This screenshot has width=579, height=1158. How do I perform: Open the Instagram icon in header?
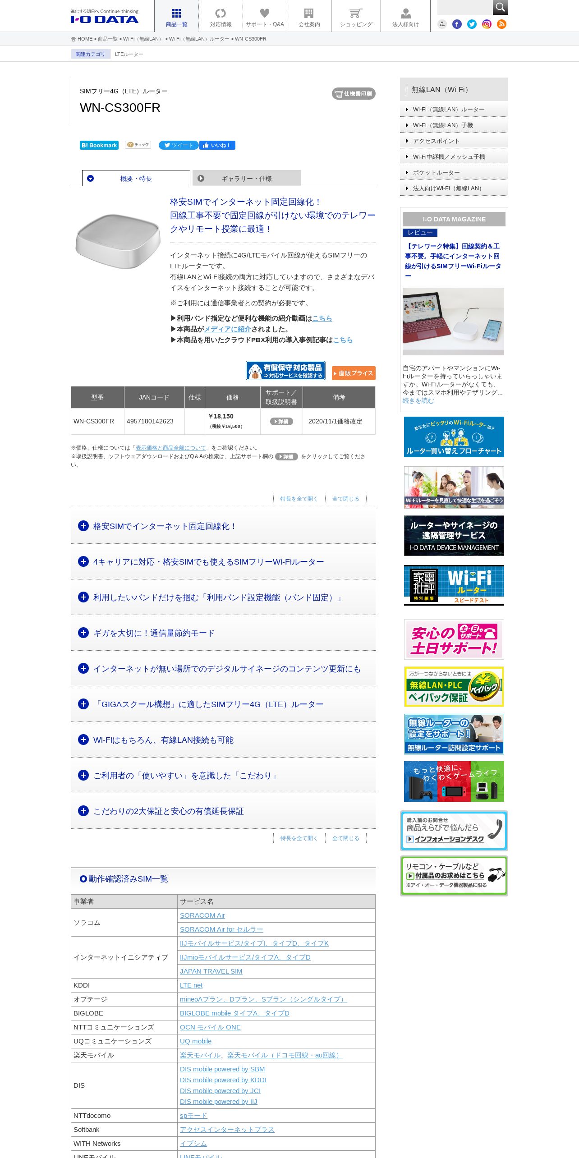click(487, 24)
